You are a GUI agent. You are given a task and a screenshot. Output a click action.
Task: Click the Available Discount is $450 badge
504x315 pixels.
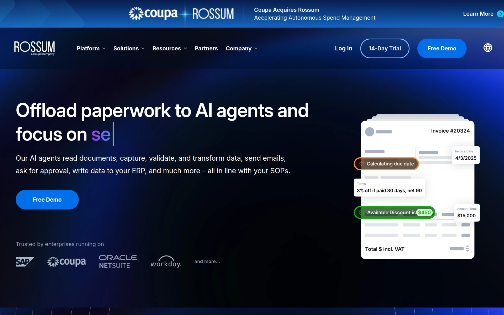(x=395, y=213)
